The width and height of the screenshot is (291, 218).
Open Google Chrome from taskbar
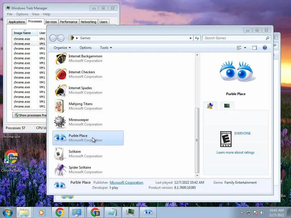coord(60,213)
